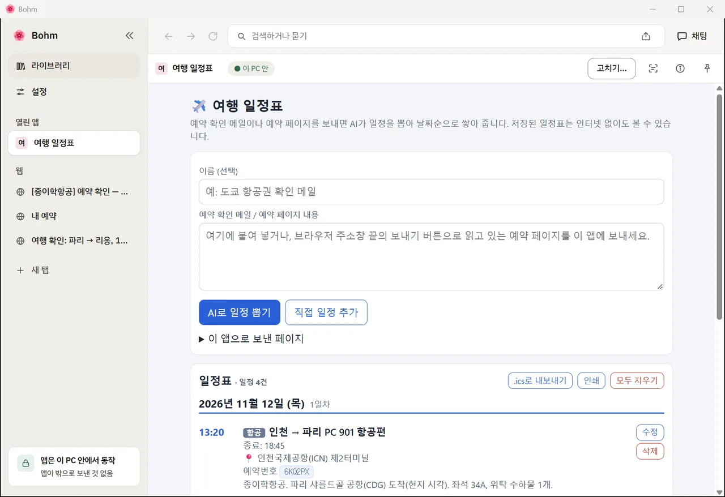This screenshot has height=497, width=725.
Task: Open 라이브러리 in the sidebar
Action: click(x=74, y=66)
